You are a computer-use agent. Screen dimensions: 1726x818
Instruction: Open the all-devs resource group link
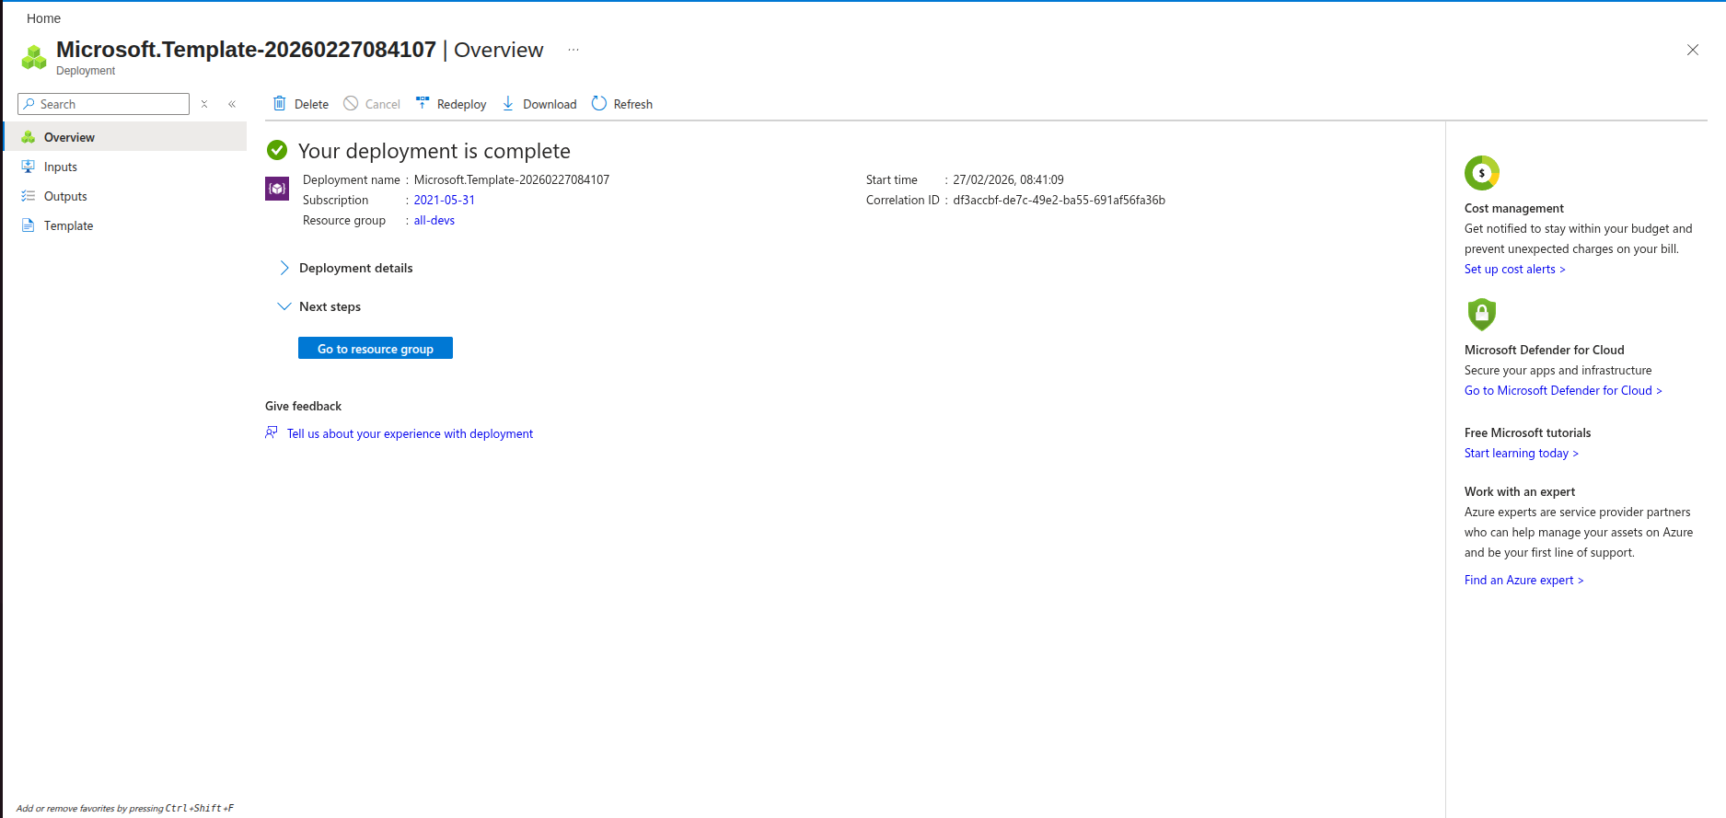(434, 220)
